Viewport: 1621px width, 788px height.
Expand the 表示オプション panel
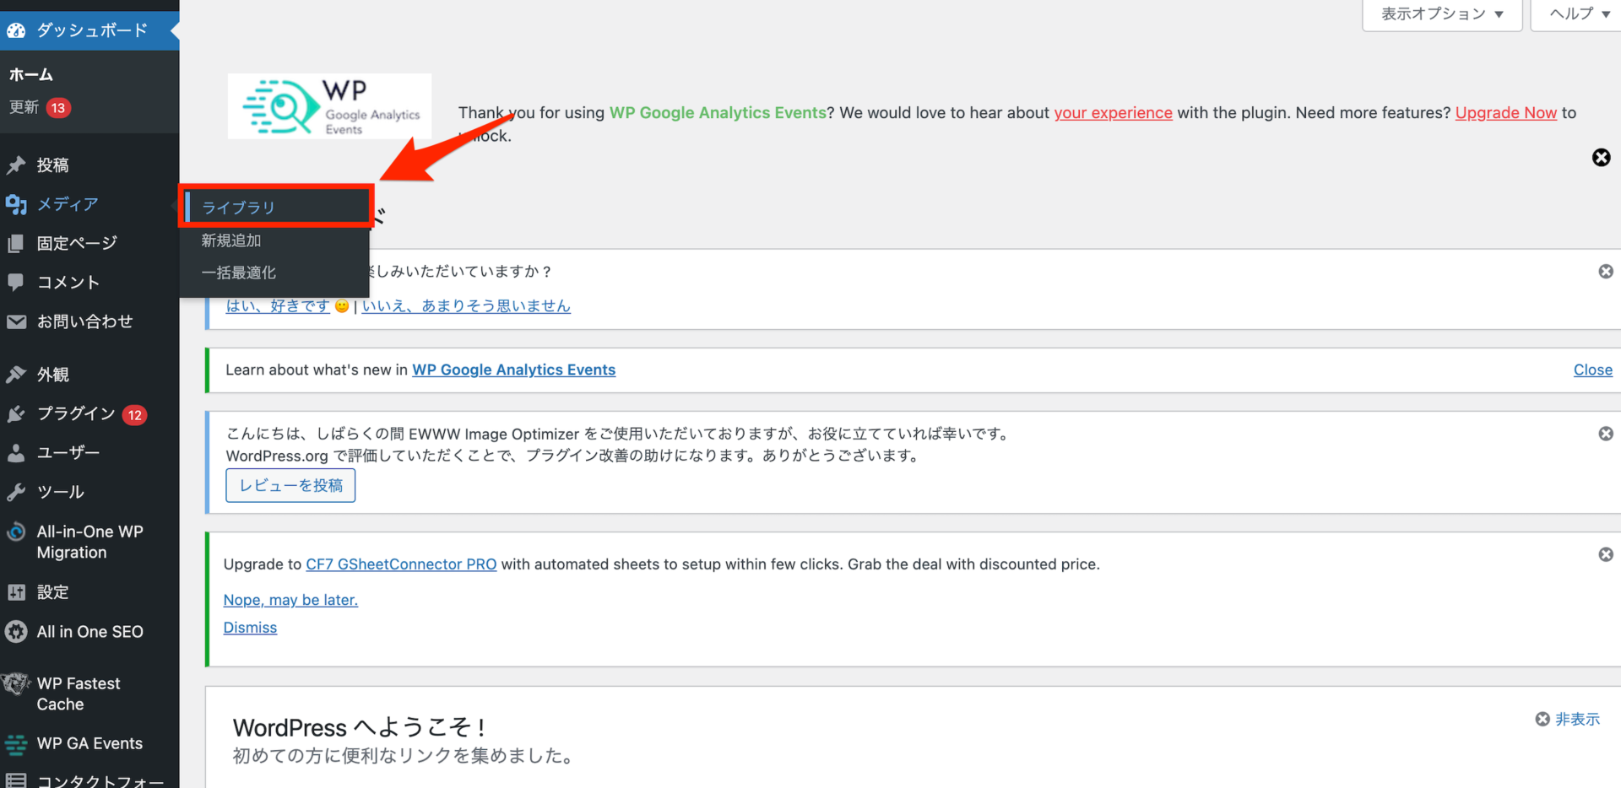pyautogui.click(x=1441, y=13)
